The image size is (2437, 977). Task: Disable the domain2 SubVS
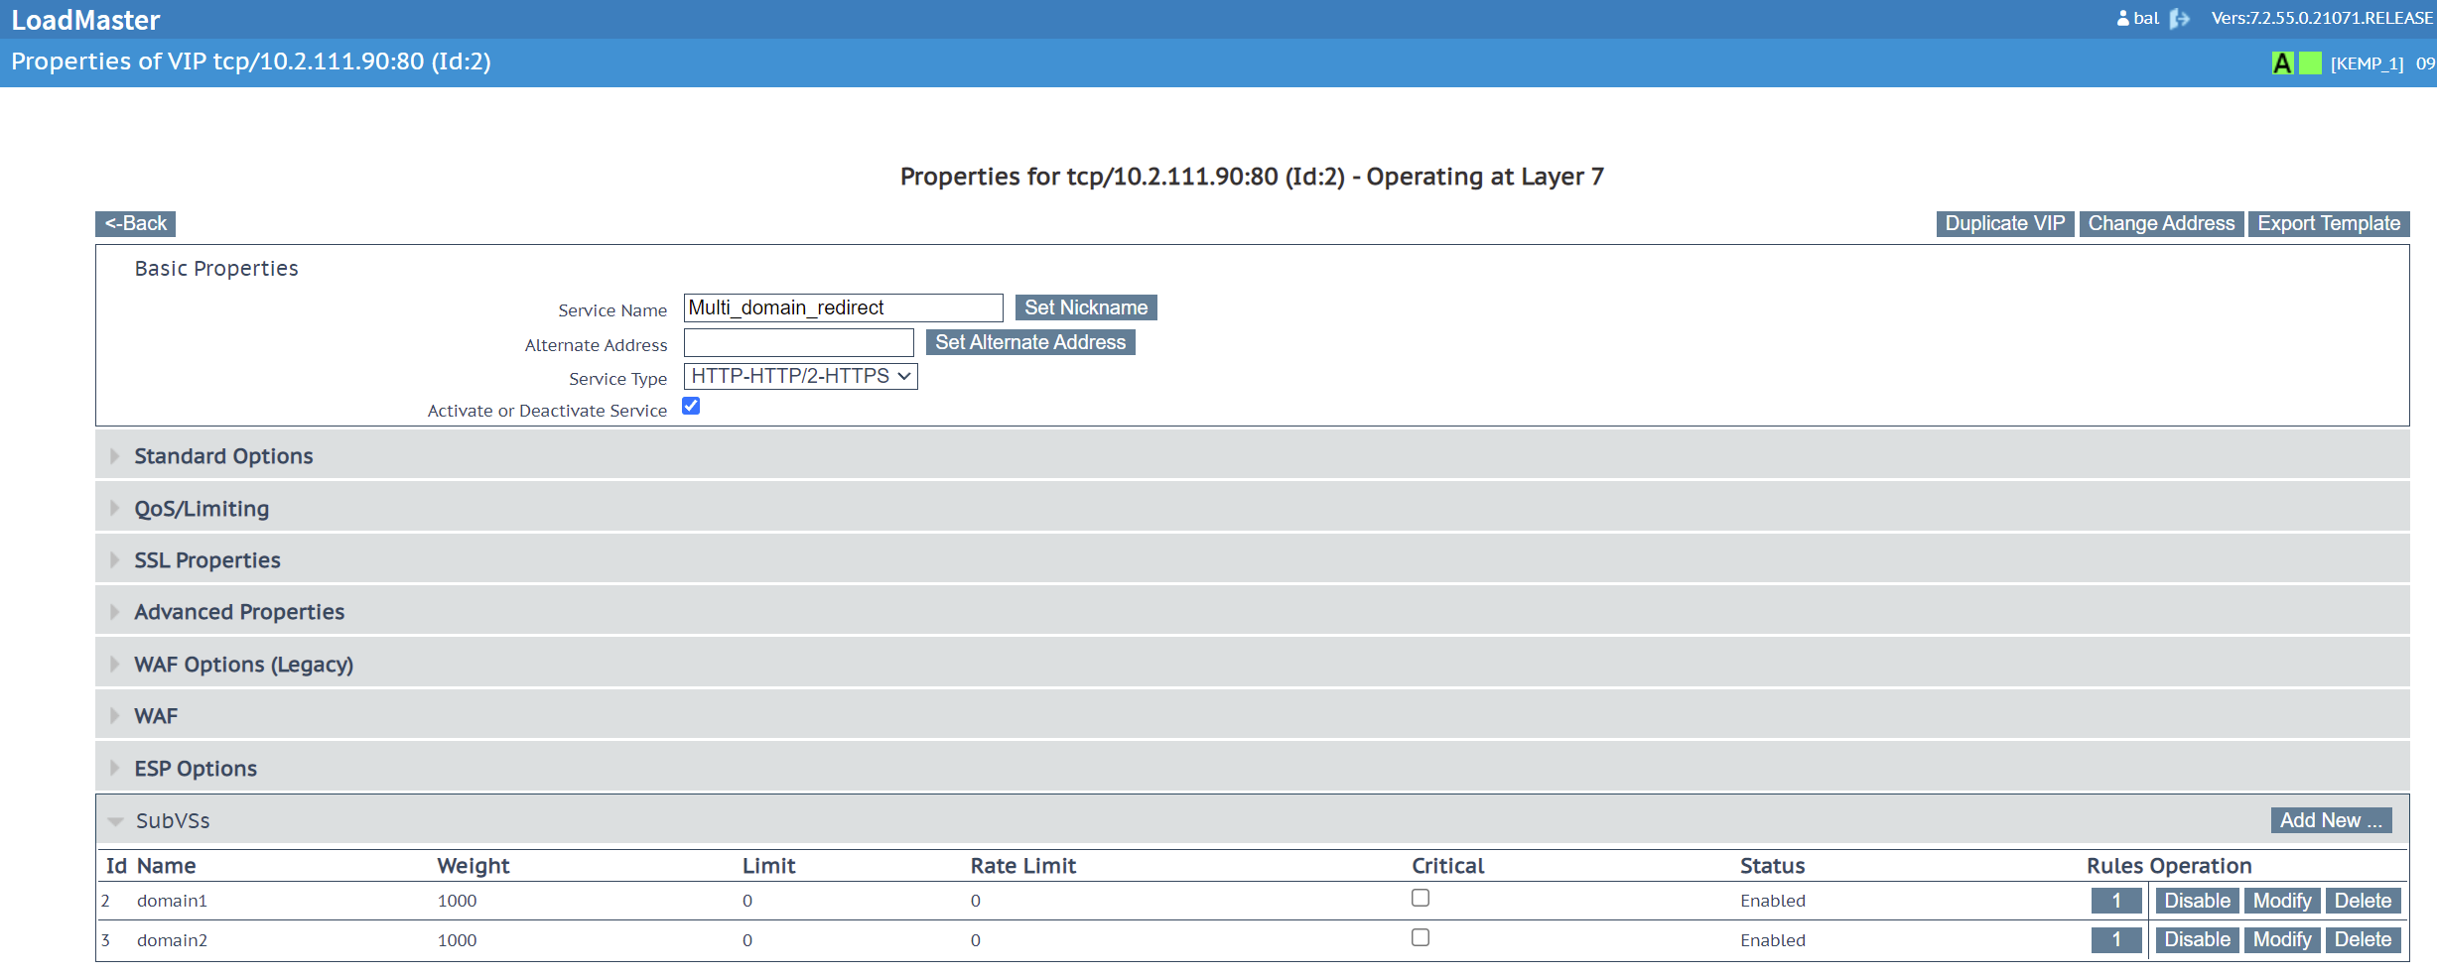pos(2197,939)
